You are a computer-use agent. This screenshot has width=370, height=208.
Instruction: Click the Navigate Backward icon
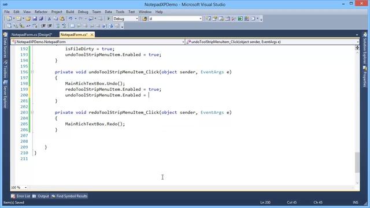(x=91, y=18)
